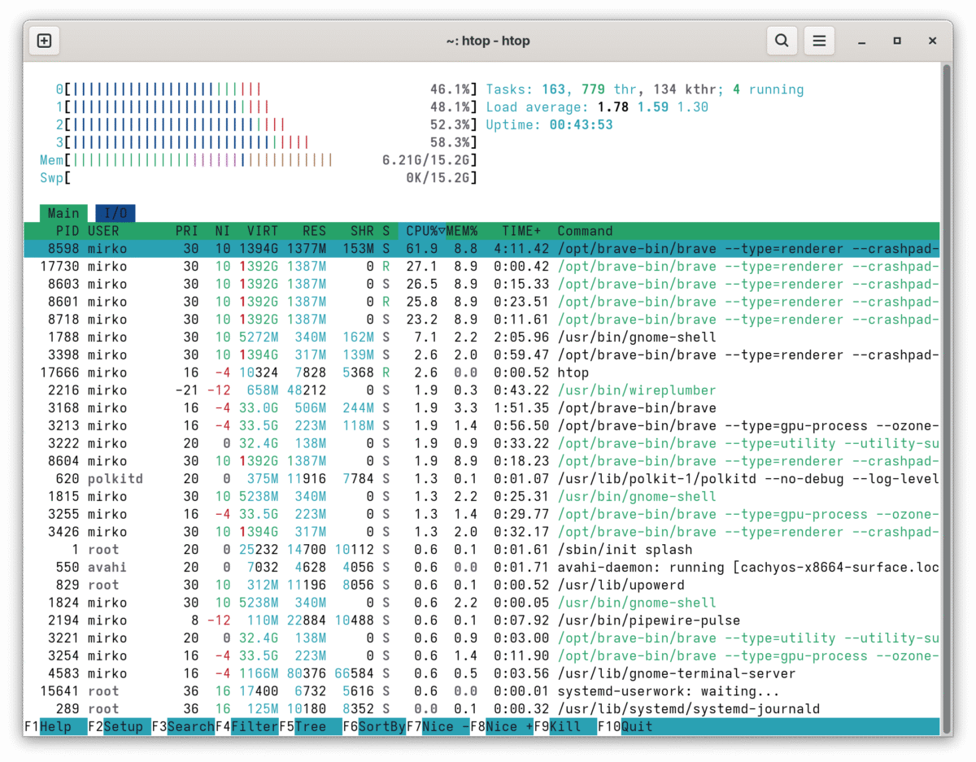This screenshot has height=762, width=976.
Task: Sort by the CPU% column header
Action: 421,231
